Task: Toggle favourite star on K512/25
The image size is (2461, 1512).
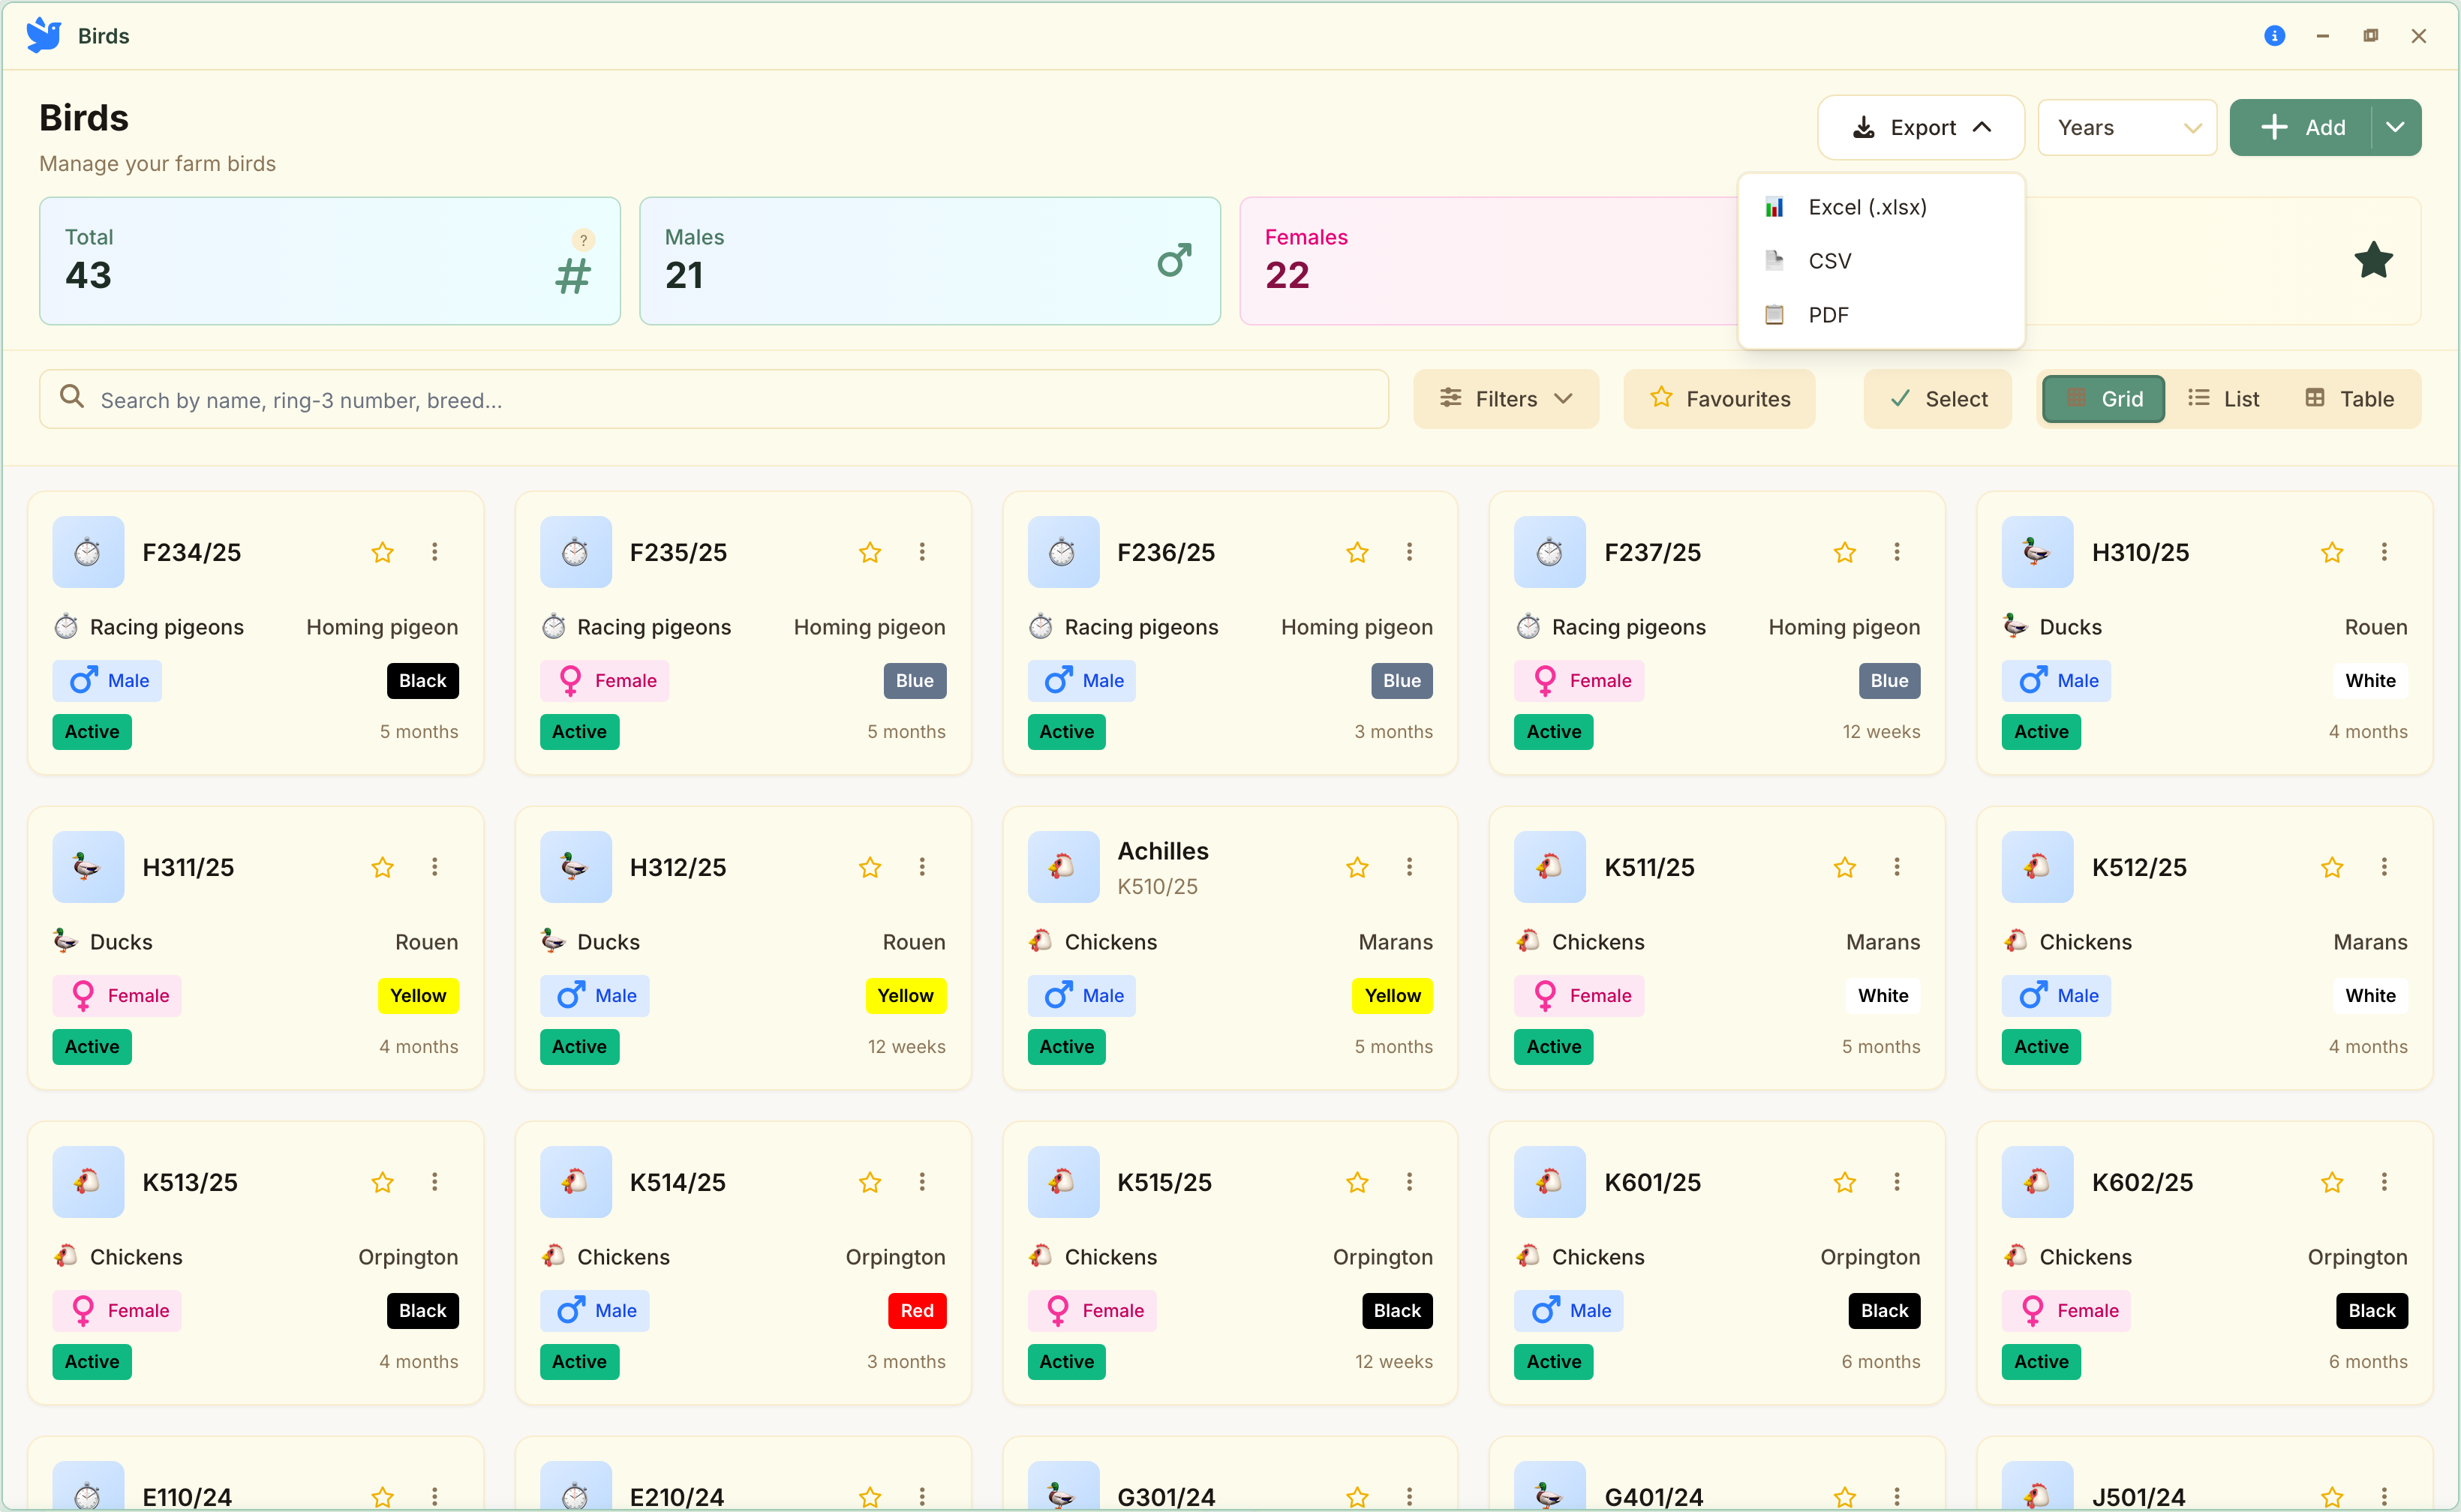Action: pos(2332,867)
